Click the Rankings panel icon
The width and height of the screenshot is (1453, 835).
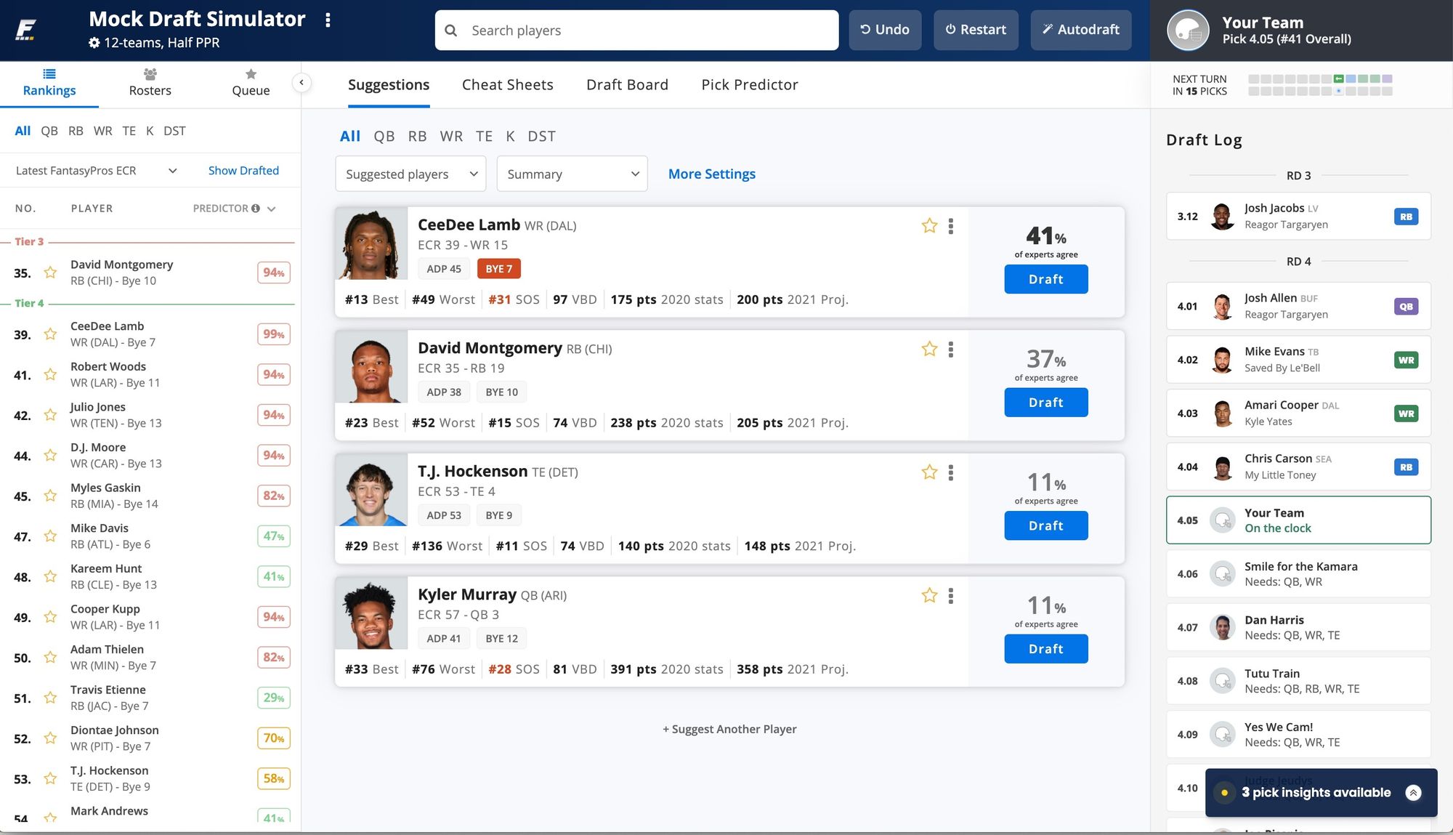pos(49,73)
